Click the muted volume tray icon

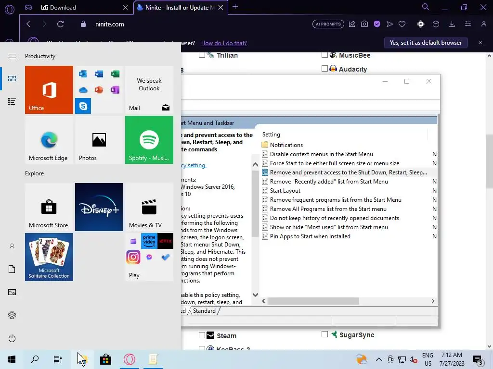coord(413,359)
